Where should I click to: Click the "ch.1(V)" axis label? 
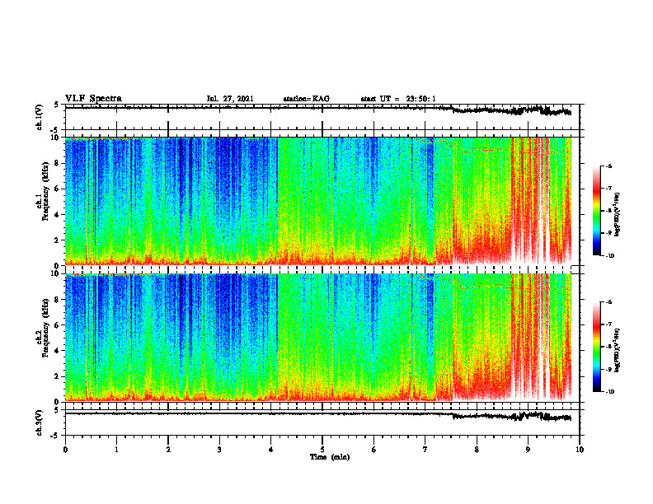click(40, 117)
